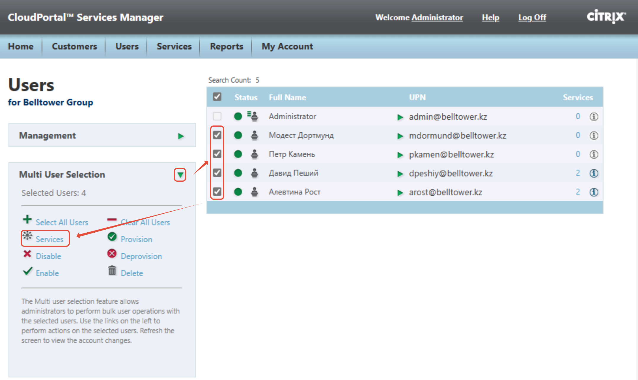This screenshot has height=380, width=638.
Task: Sort by the Full Name column header
Action: point(287,97)
